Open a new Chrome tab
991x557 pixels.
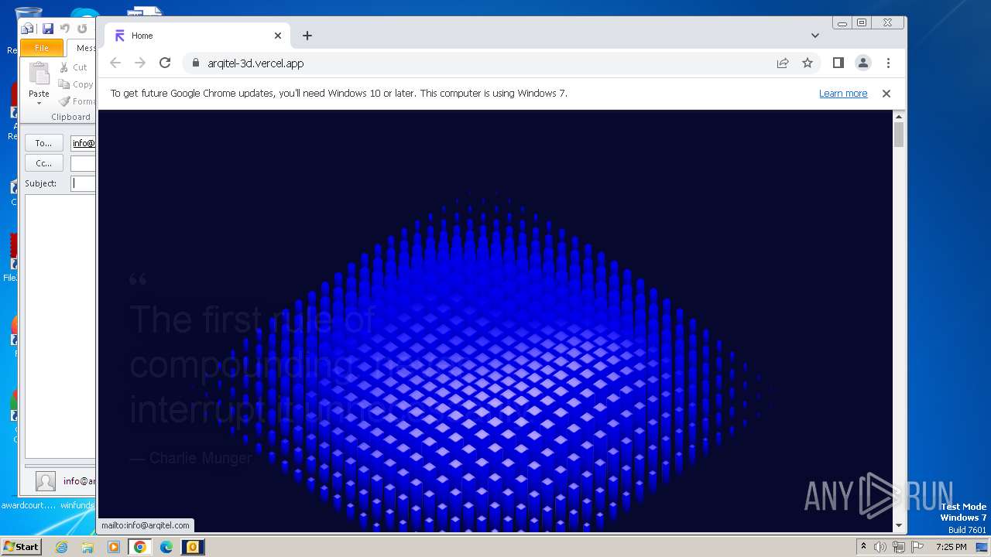[x=307, y=36]
